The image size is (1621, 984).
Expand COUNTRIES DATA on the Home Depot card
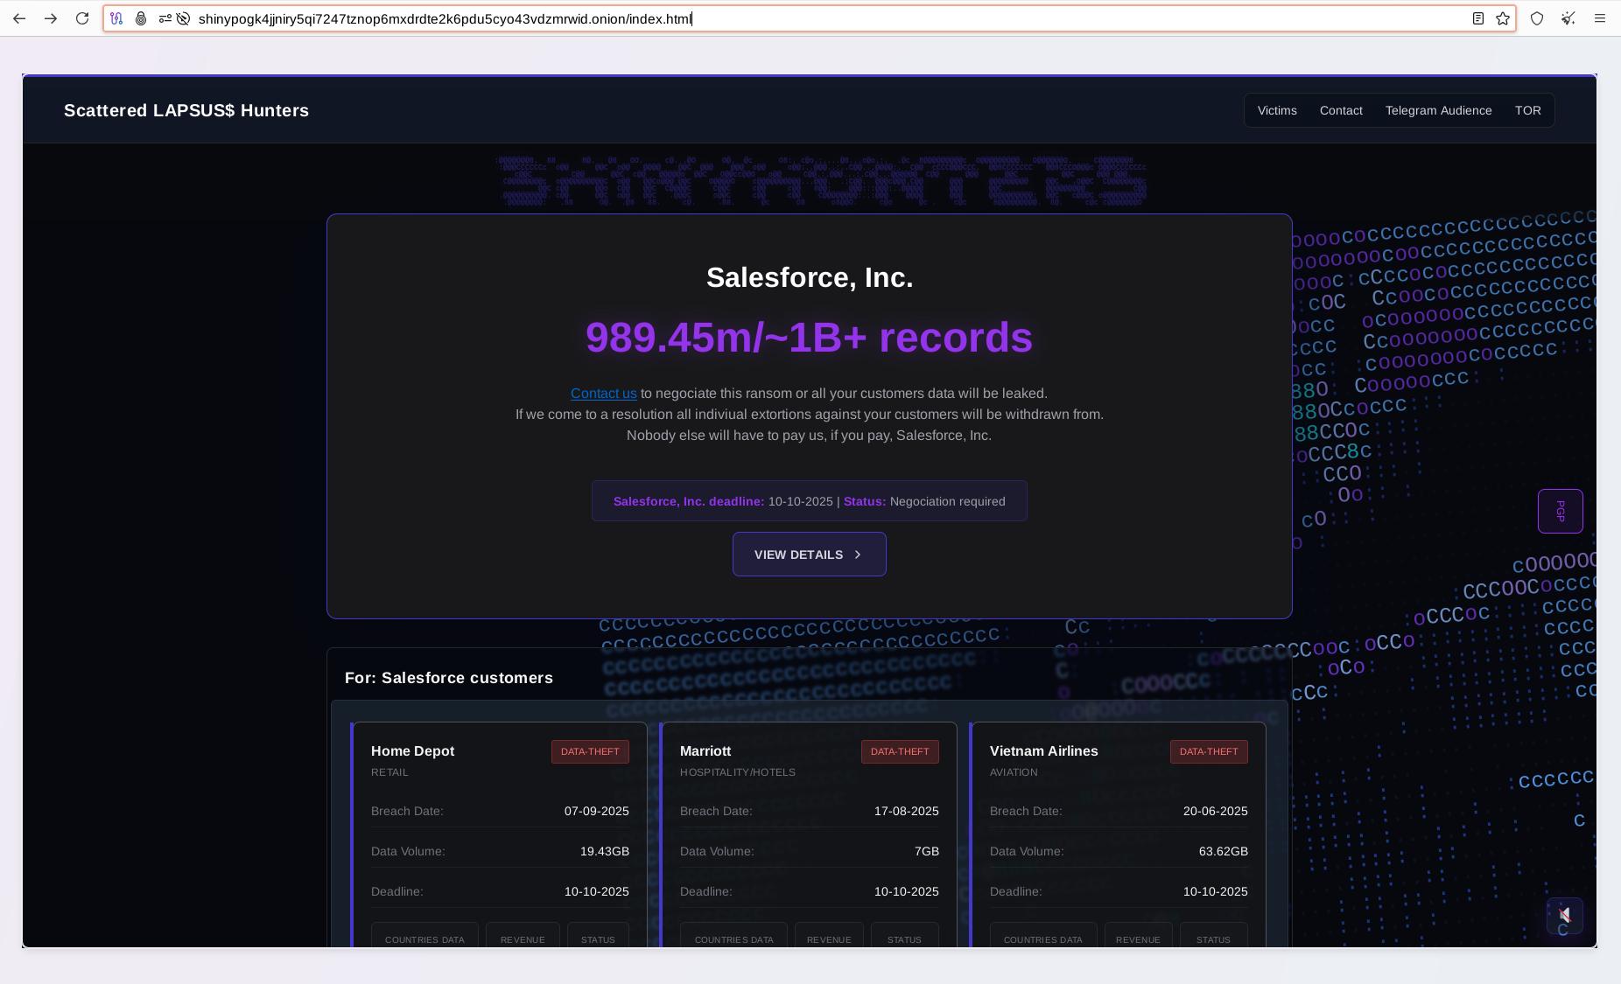pyautogui.click(x=424, y=939)
